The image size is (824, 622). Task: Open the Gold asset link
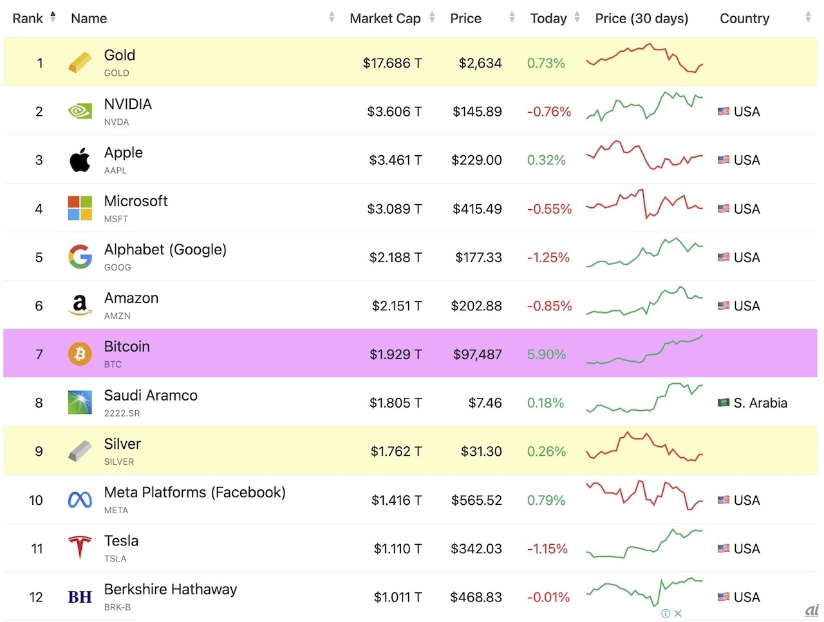120,55
